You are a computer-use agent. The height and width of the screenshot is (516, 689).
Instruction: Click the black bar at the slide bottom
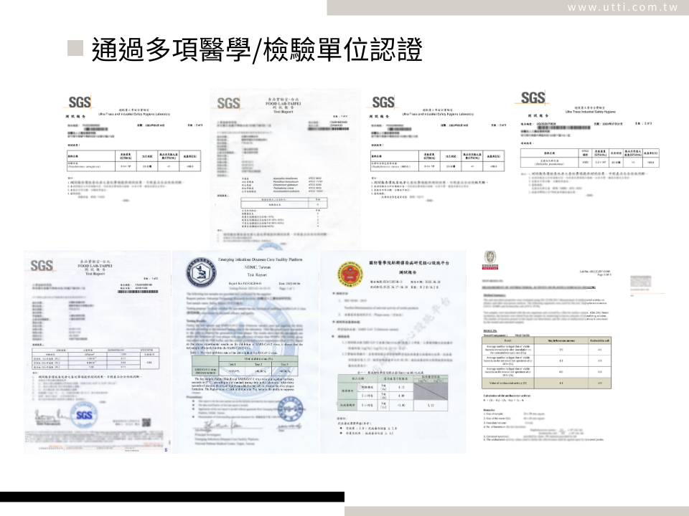pos(172,497)
